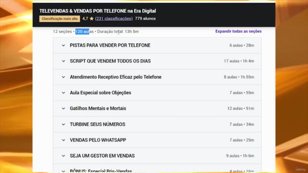Expand VENDAS PELO WHATSAPP chevron

[63, 140]
